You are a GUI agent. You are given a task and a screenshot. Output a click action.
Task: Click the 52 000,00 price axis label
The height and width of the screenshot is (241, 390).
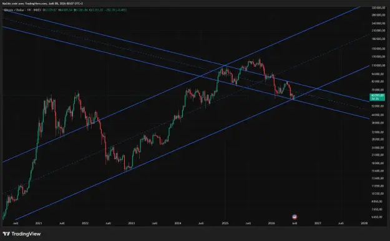point(378,106)
